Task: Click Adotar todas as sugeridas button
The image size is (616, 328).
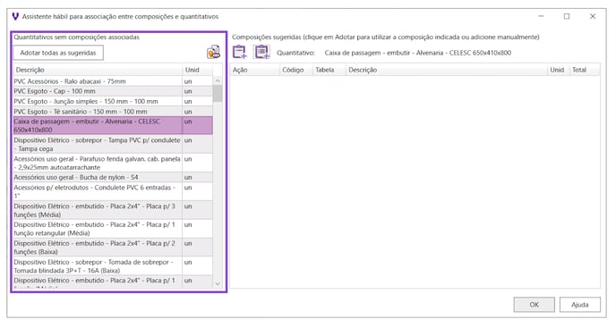Action: [x=58, y=53]
